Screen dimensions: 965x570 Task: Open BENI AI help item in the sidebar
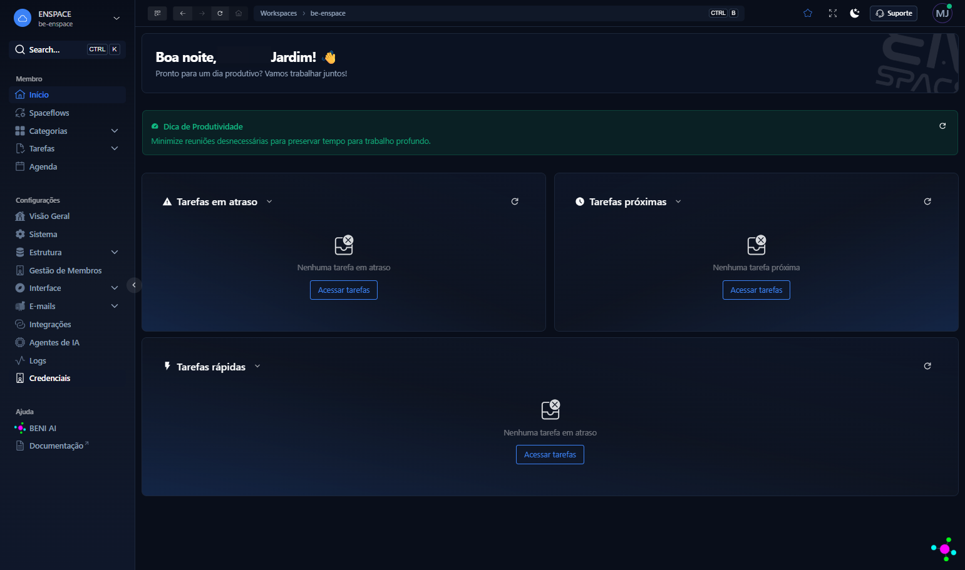[68, 428]
